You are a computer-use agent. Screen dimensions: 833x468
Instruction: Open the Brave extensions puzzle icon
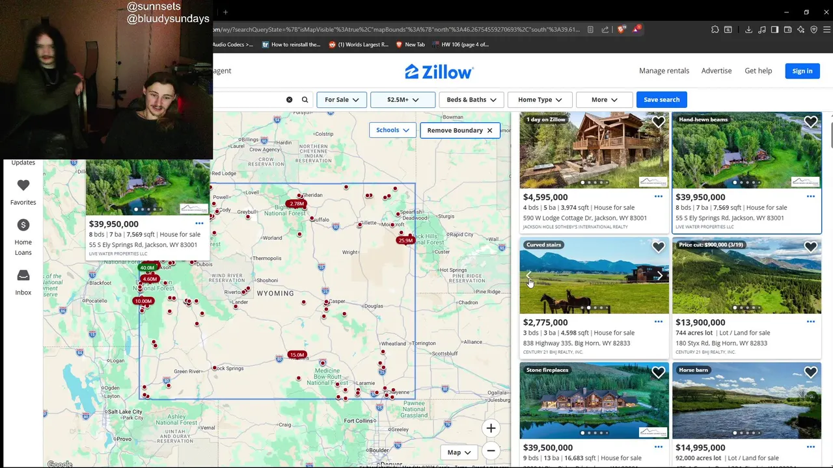point(715,29)
